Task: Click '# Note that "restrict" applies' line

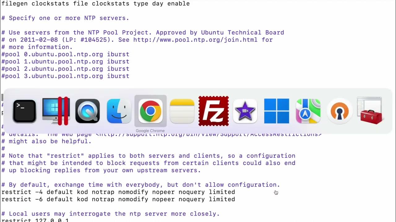Action: (x=148, y=156)
